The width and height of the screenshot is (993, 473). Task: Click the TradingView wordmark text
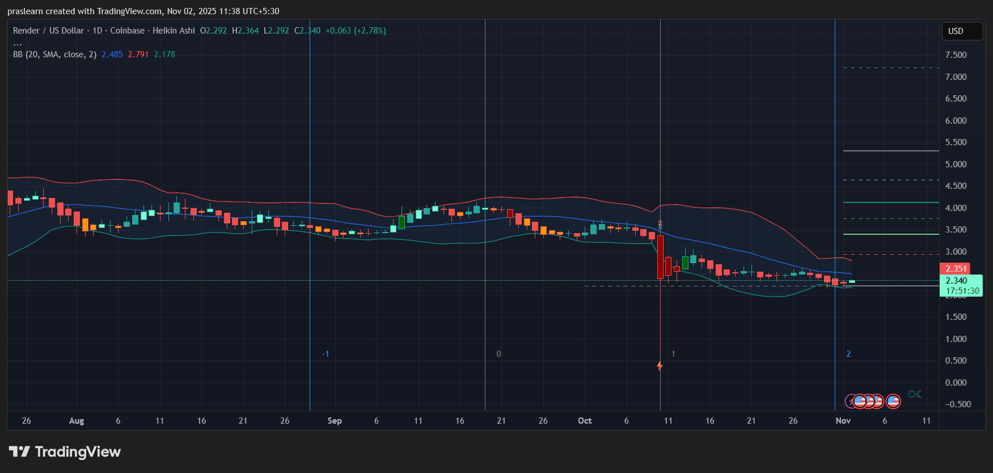click(78, 451)
